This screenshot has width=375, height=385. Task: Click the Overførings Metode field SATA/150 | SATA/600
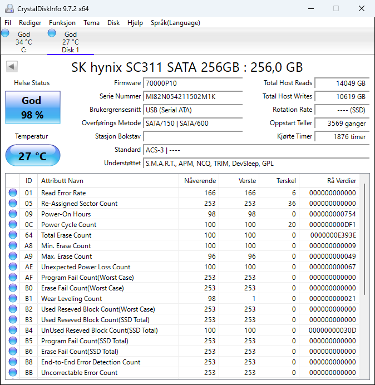click(193, 124)
